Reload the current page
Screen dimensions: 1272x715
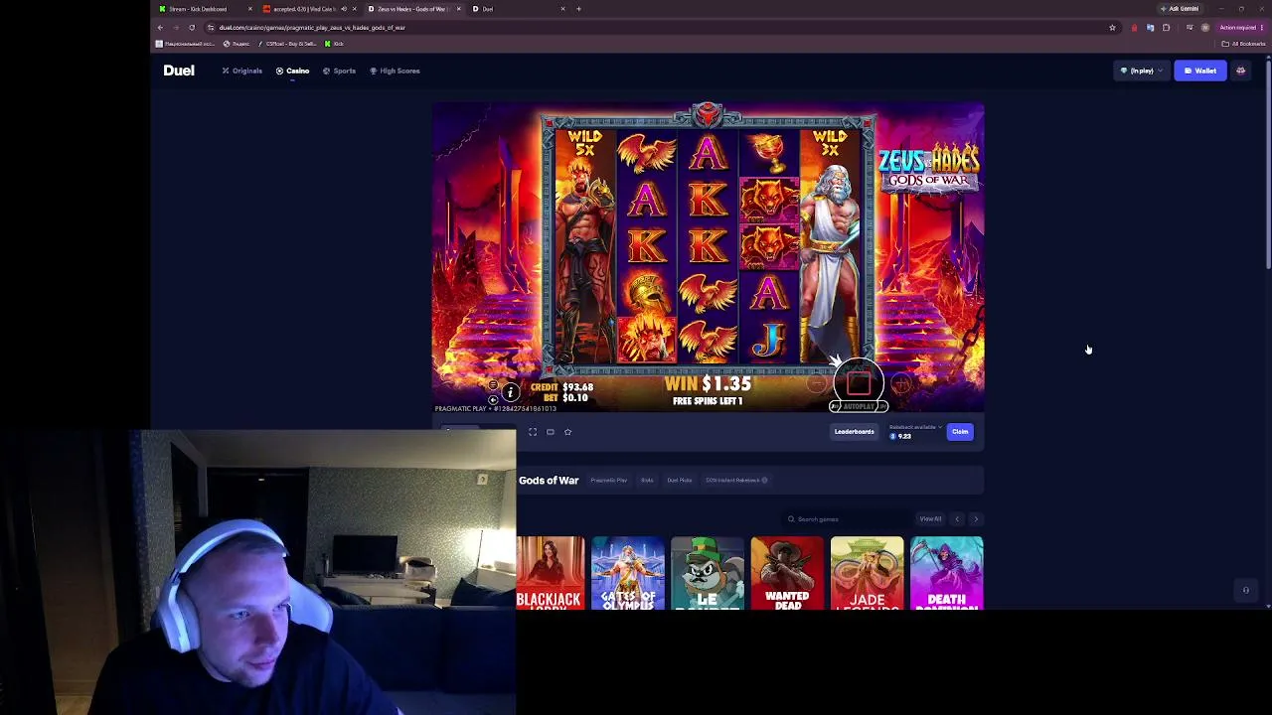pyautogui.click(x=192, y=28)
